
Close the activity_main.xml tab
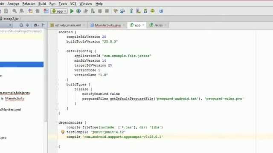(x=84, y=25)
